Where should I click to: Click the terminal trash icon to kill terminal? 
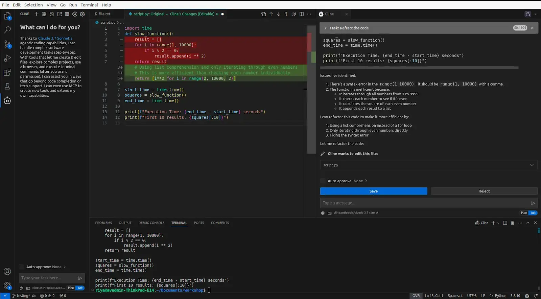[x=512, y=223]
